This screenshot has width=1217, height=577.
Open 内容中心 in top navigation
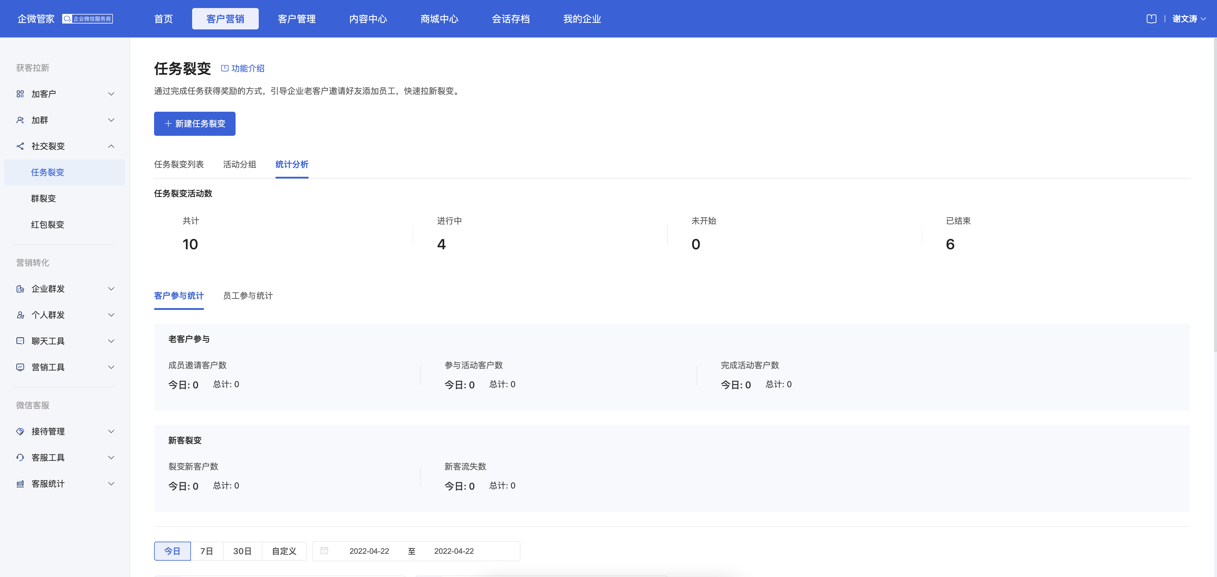tap(368, 19)
